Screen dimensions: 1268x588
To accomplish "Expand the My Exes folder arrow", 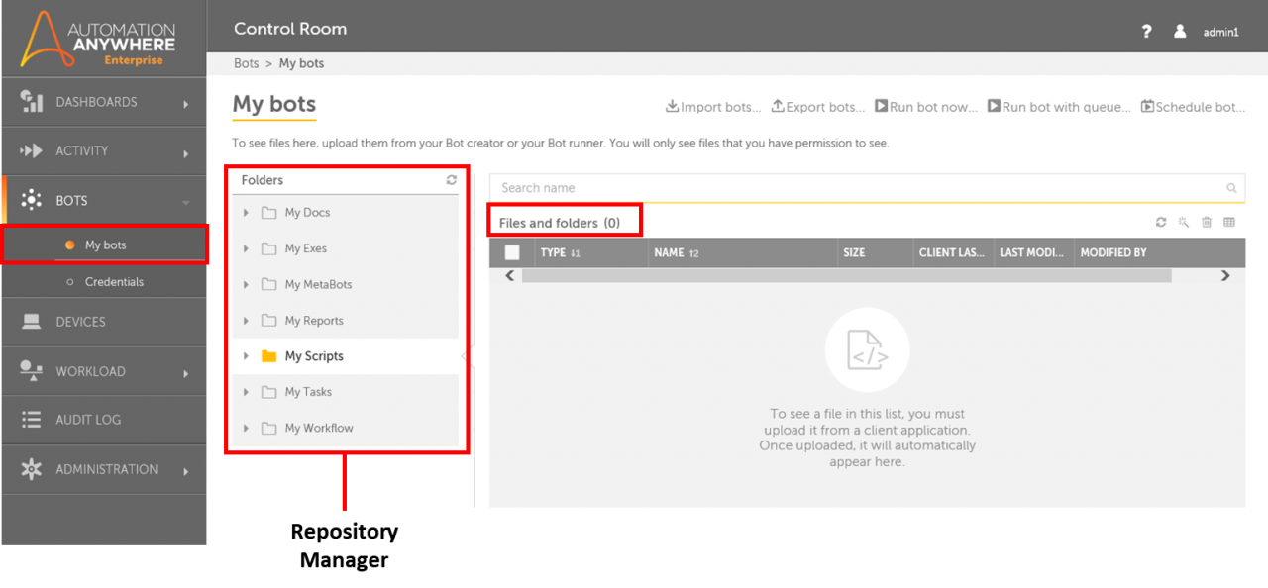I will pyautogui.click(x=246, y=248).
